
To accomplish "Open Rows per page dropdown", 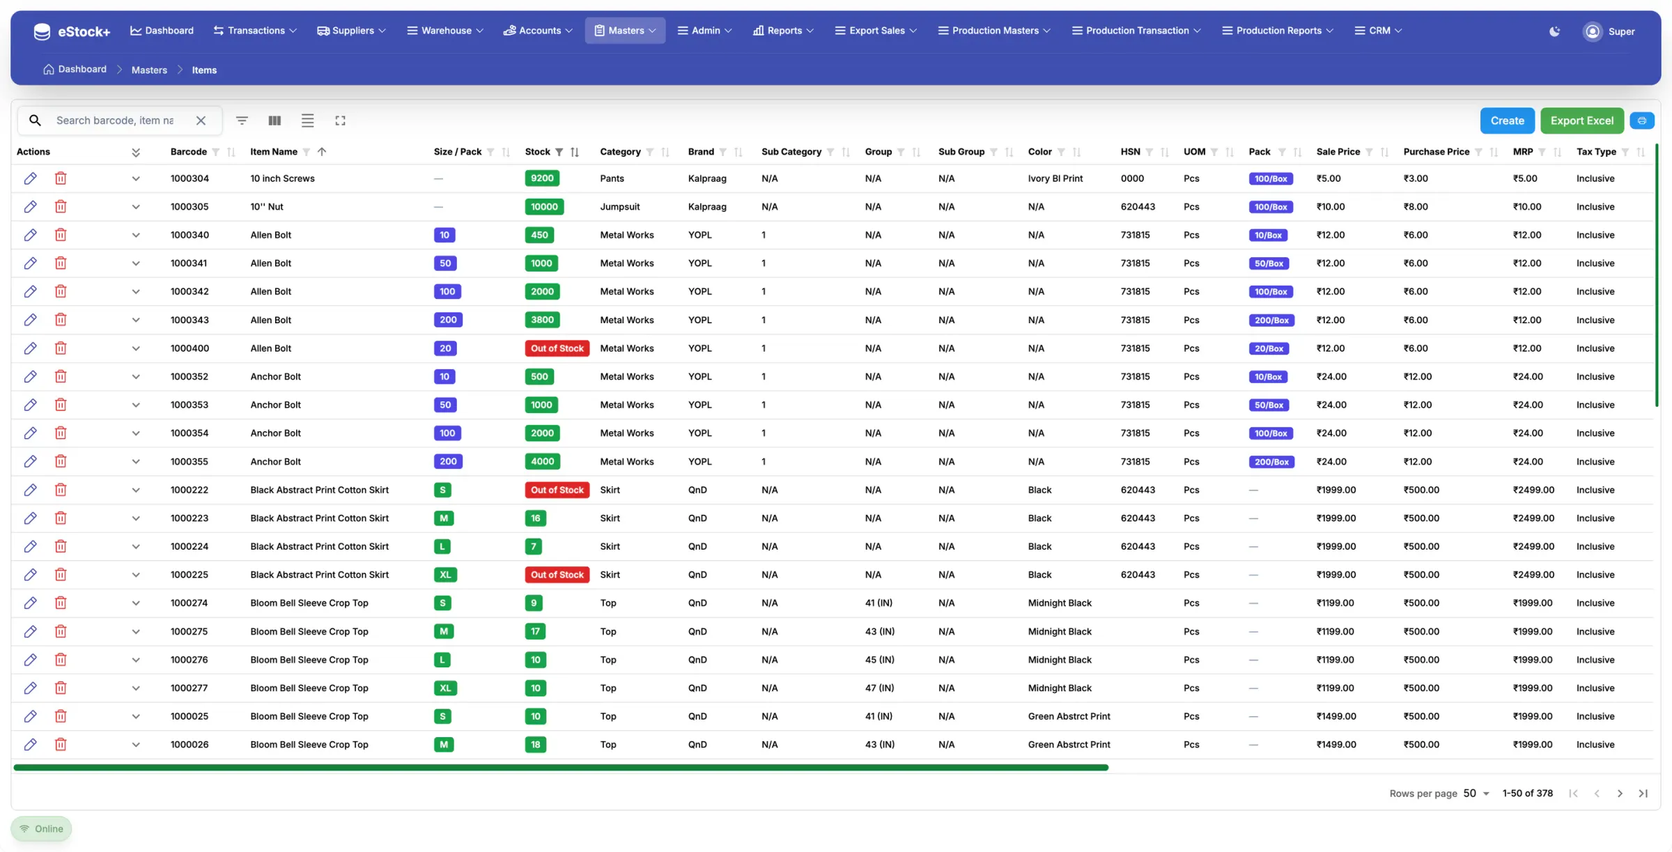I will click(1476, 793).
